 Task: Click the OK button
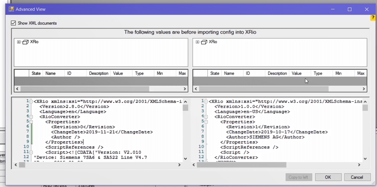(x=328, y=177)
